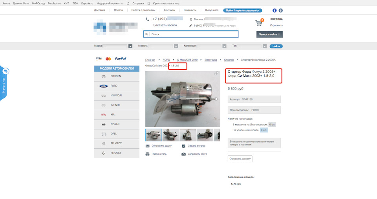This screenshot has width=377, height=199.
Task: Click the Найти filter button
Action: (x=276, y=46)
